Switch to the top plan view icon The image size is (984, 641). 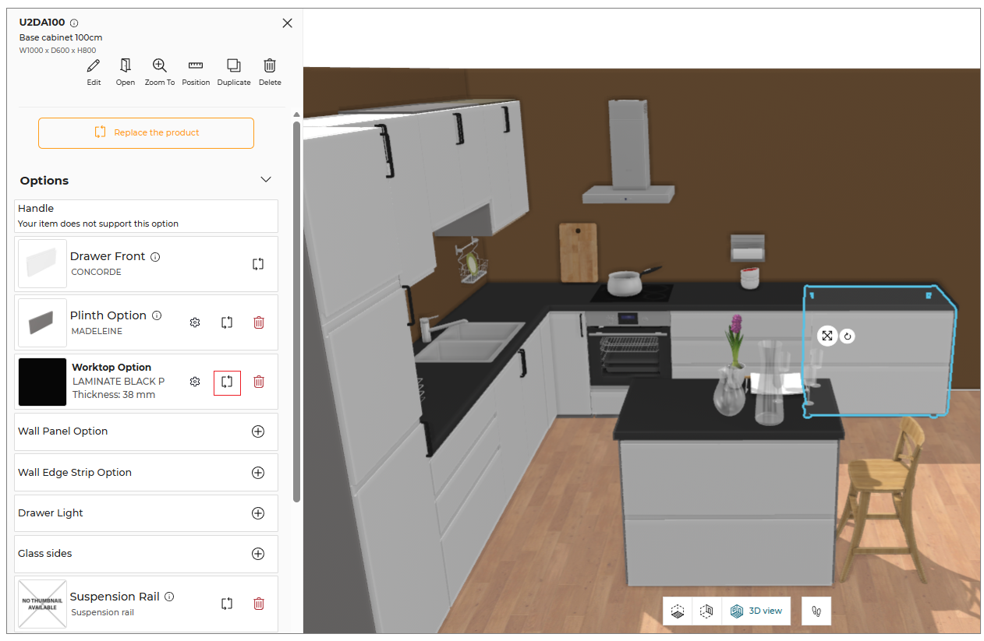(678, 611)
